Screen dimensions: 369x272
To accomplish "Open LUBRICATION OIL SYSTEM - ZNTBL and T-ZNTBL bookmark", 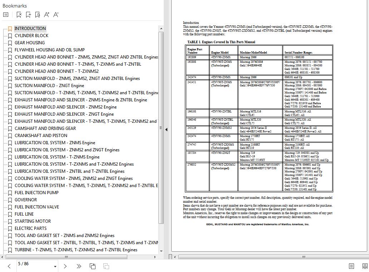I will pyautogui.click(x=69, y=171).
